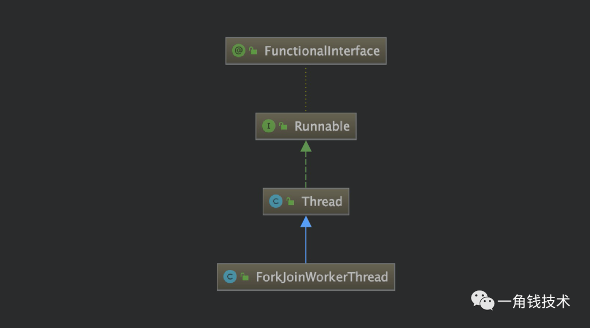This screenshot has height=328, width=590.
Task: Click the lock icon in the ForkJoinWorkerThread node
Action: (x=245, y=277)
